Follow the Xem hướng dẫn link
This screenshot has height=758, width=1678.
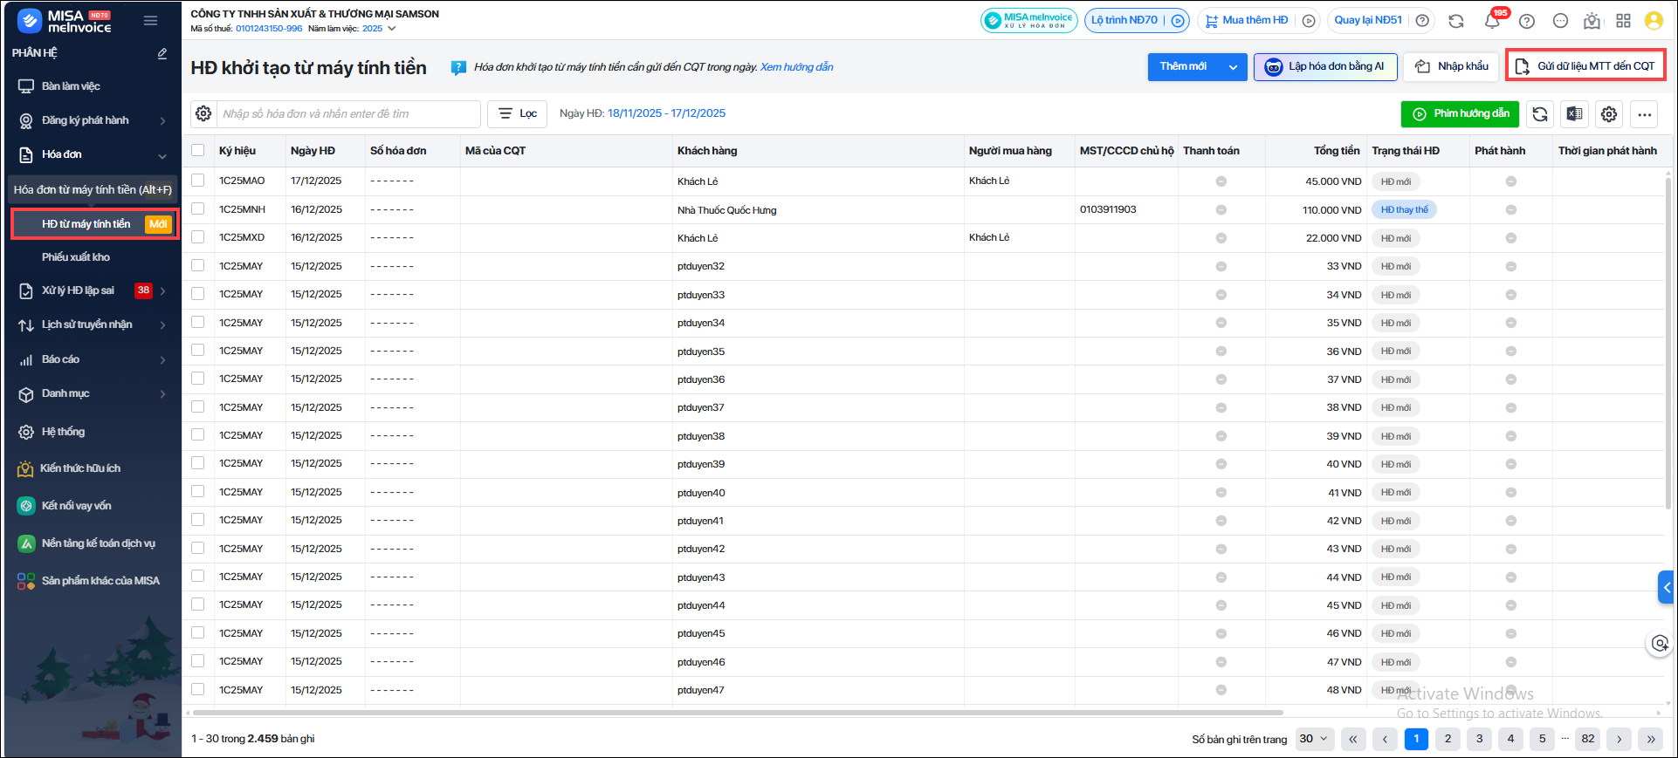pos(797,67)
